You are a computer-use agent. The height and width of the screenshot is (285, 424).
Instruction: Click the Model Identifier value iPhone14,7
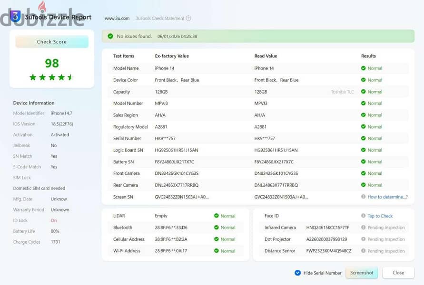click(61, 114)
